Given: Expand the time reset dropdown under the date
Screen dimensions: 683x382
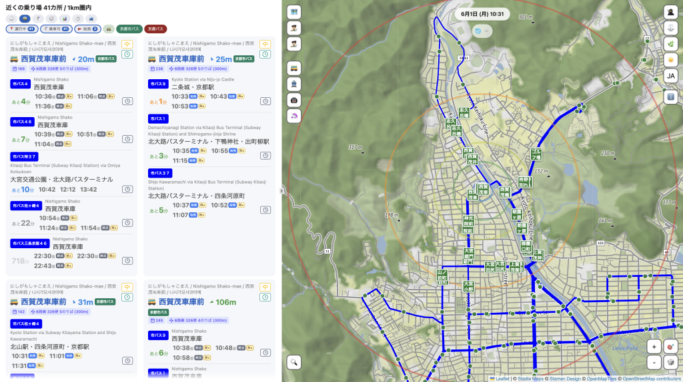Looking at the screenshot, I should (x=482, y=31).
